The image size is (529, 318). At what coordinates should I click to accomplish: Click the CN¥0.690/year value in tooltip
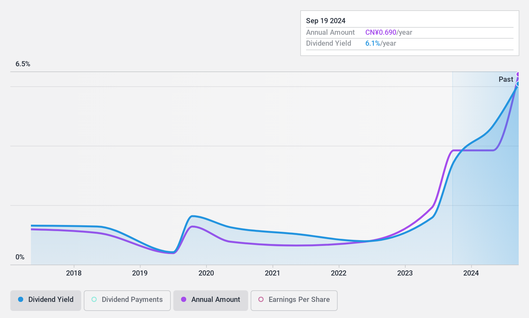(389, 32)
